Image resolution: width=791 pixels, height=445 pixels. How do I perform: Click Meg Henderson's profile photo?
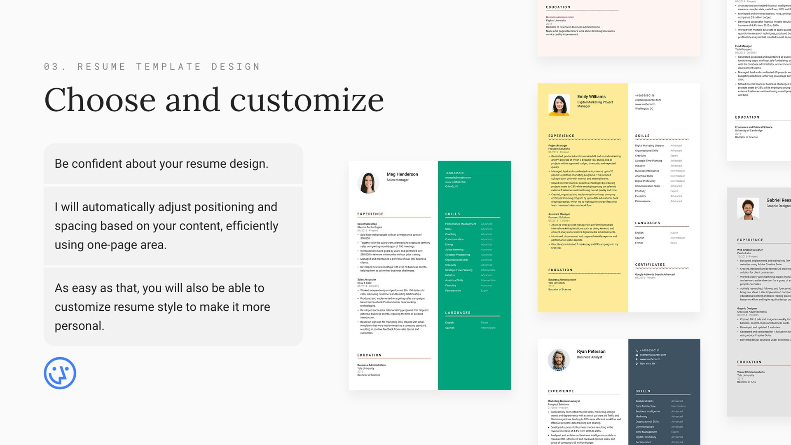point(368,183)
